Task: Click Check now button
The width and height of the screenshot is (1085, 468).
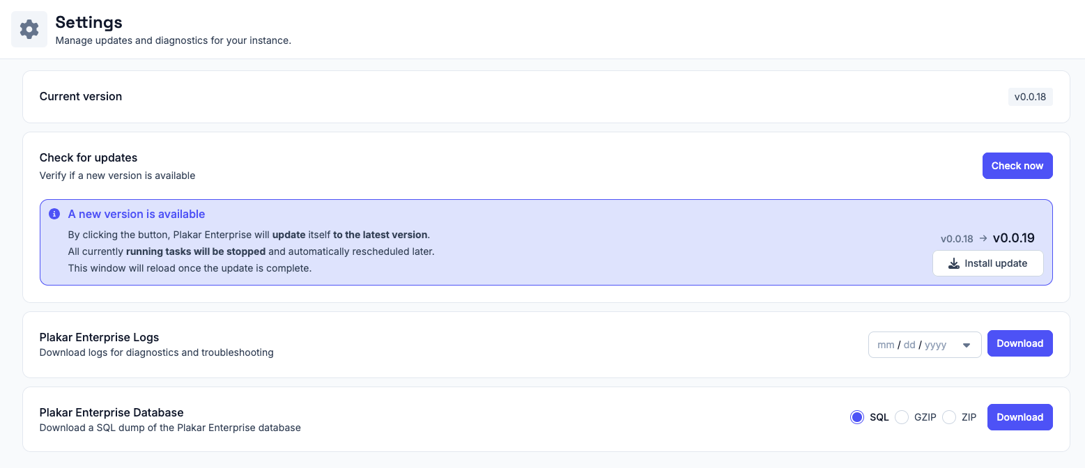Action: point(1017,166)
